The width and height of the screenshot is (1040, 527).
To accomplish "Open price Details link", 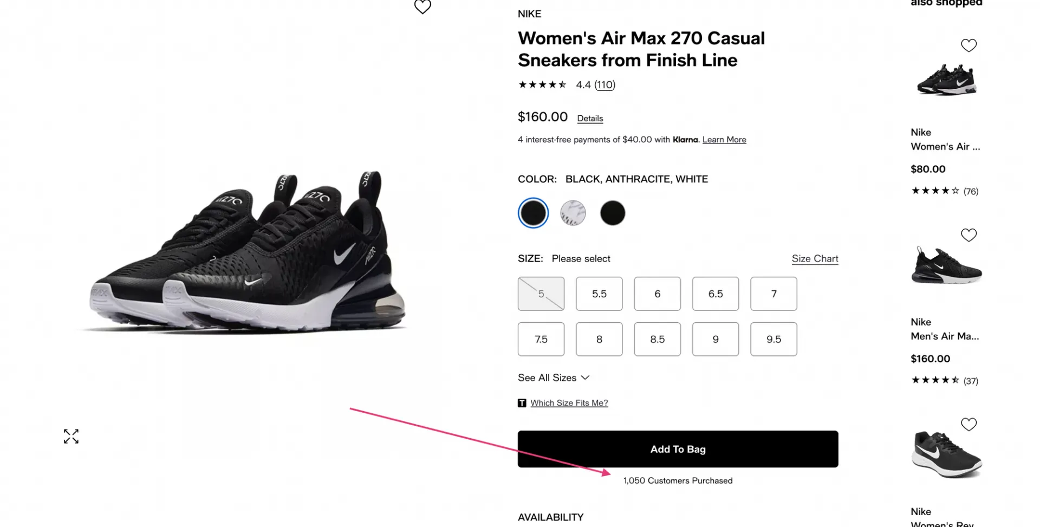I will tap(590, 118).
